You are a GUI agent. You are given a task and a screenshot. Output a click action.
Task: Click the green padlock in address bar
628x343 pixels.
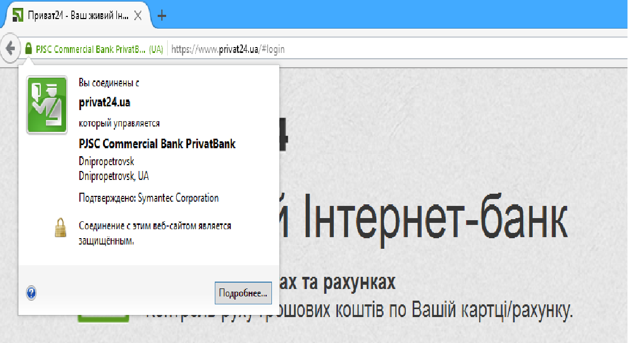coord(28,49)
